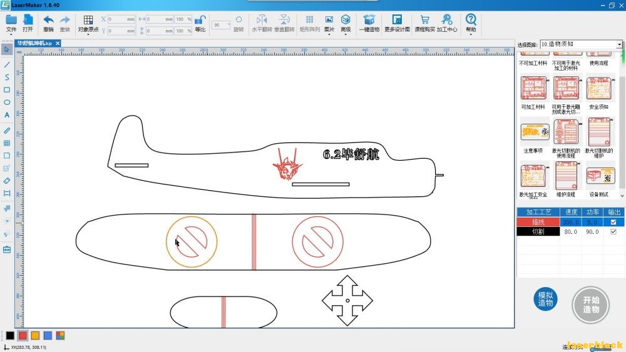The image size is (626, 352).
Task: Select the S-curve drawing tool
Action: point(7,78)
